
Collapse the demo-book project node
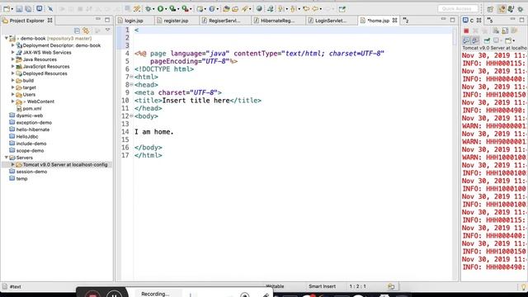(x=7, y=39)
